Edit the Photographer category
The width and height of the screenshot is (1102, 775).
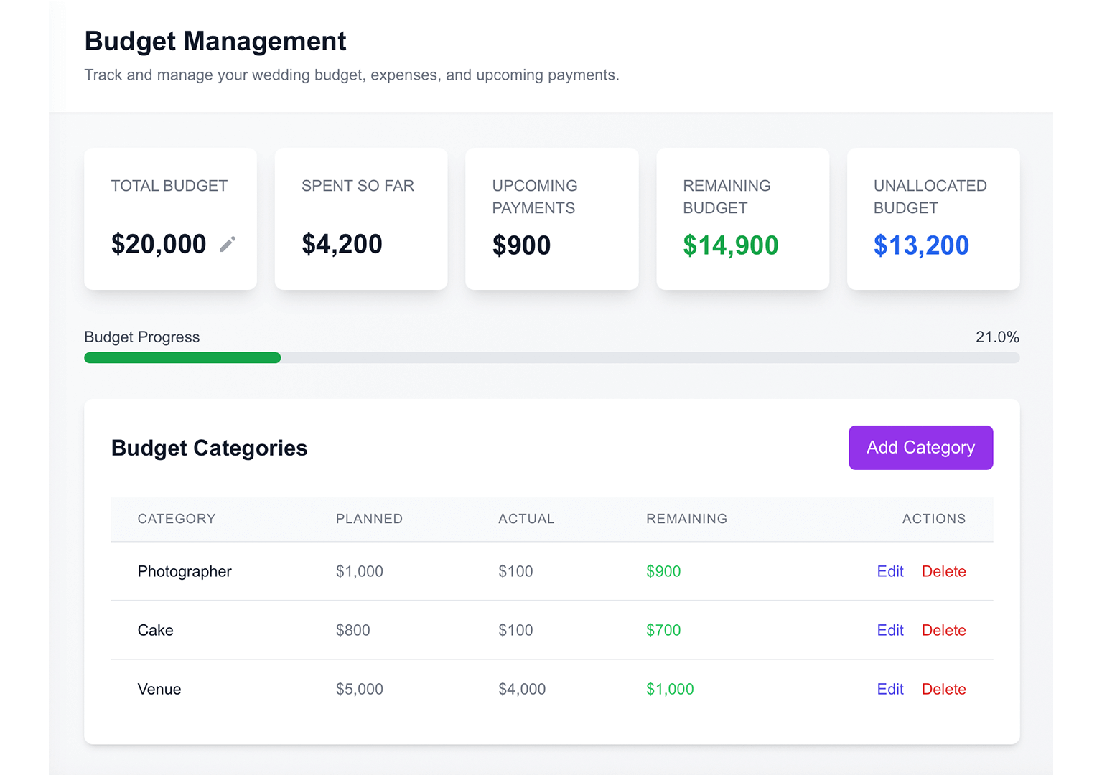[889, 571]
